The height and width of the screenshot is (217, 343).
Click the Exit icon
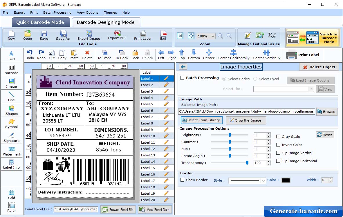(x=163, y=35)
